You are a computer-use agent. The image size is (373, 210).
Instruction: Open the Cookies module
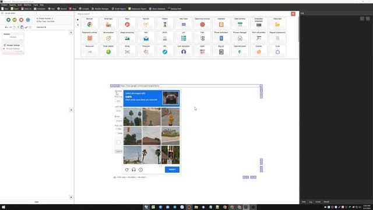tap(259, 51)
